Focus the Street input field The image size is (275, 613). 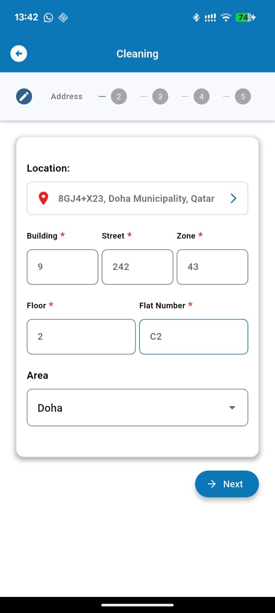pos(137,267)
